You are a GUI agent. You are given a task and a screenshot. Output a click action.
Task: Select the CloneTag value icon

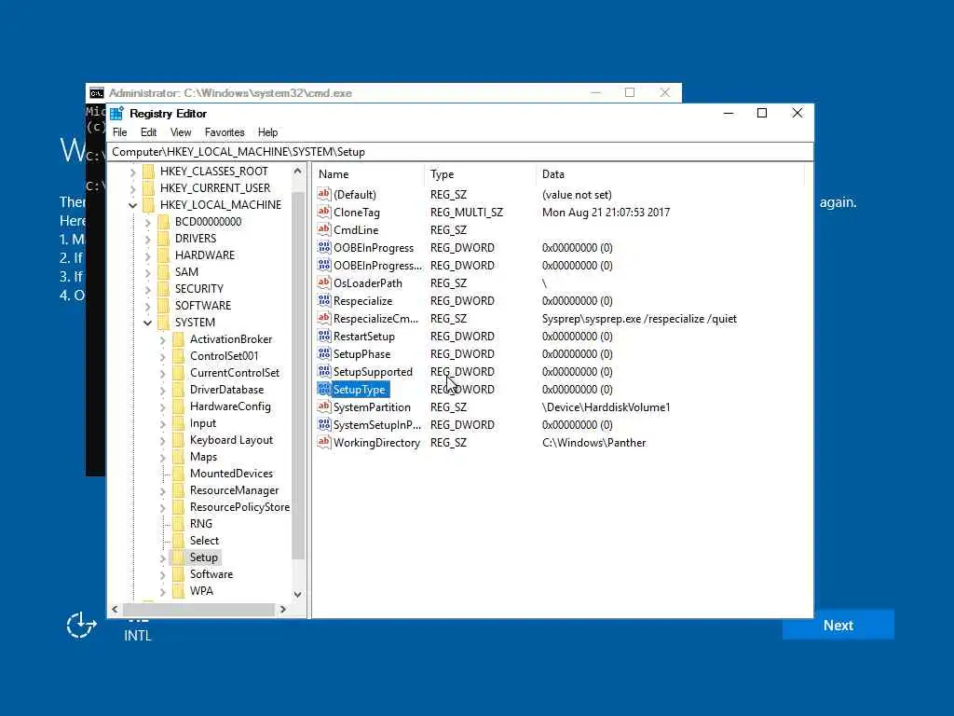[x=323, y=212]
